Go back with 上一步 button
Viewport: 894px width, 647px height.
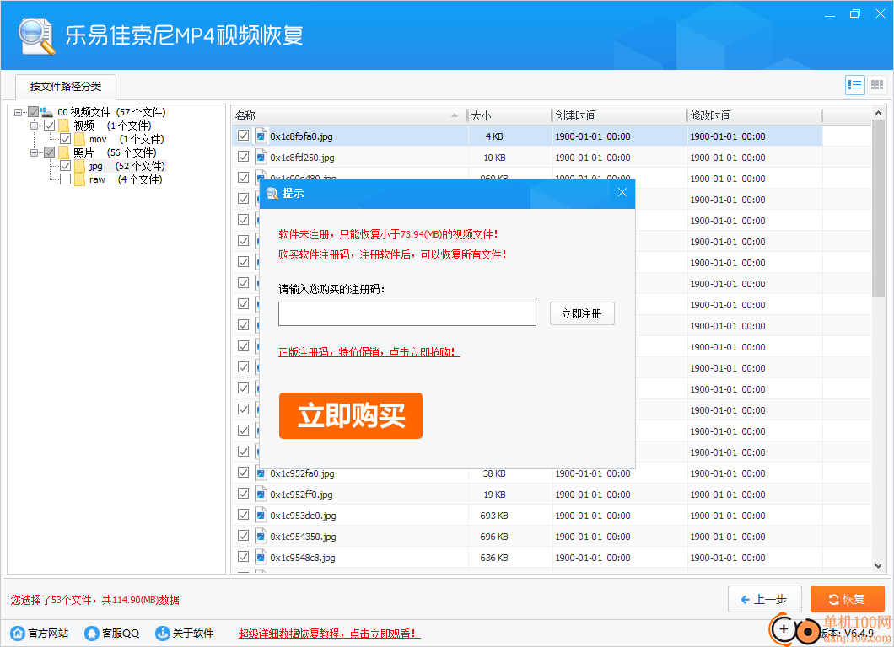click(765, 599)
